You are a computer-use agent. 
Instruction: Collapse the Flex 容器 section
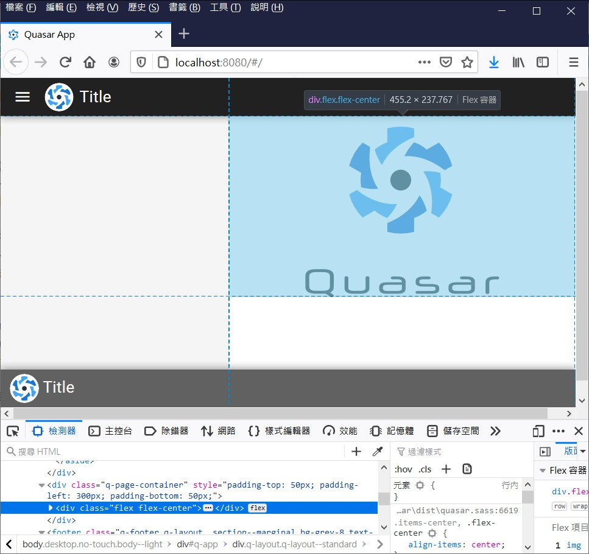point(543,471)
